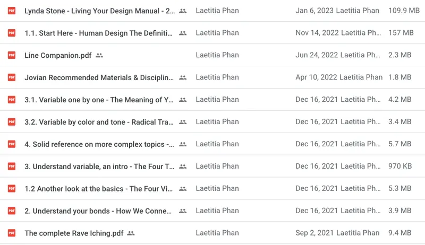Click the 970 KB file size cell
Screen dimensions: 425x245
tap(399, 167)
